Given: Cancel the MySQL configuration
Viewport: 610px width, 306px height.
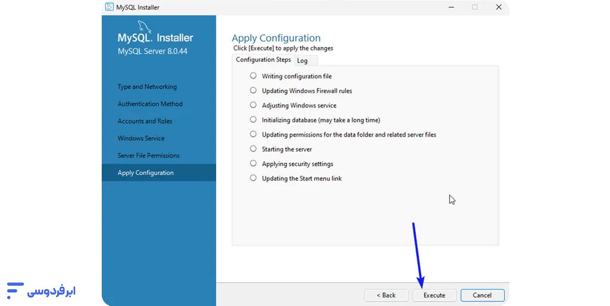Looking at the screenshot, I should click(482, 295).
